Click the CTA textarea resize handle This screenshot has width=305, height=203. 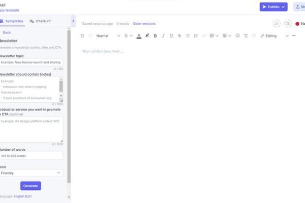pos(62,141)
